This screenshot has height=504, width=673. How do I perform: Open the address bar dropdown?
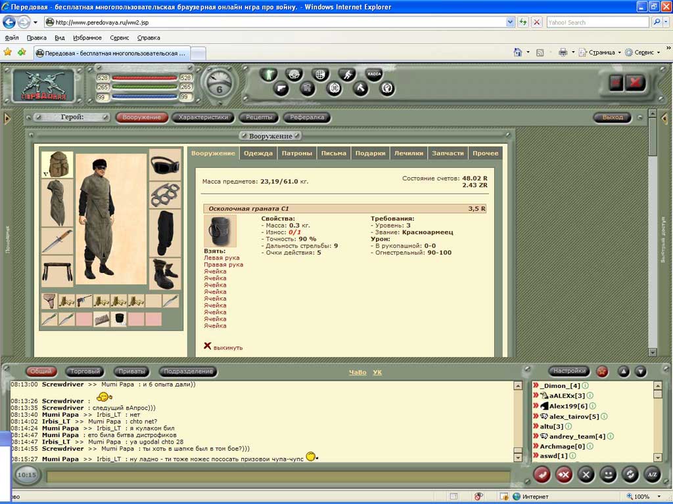pyautogui.click(x=510, y=22)
